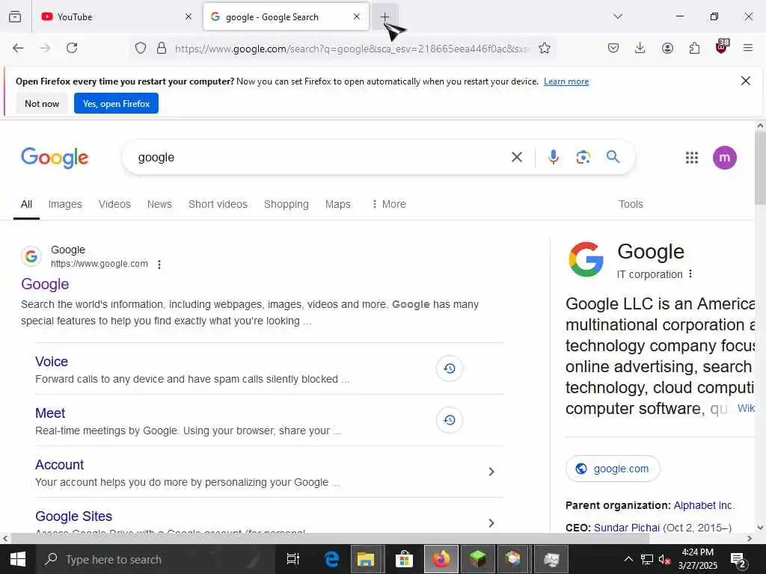This screenshot has width=766, height=574.
Task: Switch to Images results
Action: pyautogui.click(x=65, y=204)
